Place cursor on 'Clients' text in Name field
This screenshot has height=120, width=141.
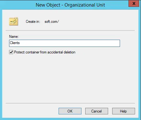15,43
